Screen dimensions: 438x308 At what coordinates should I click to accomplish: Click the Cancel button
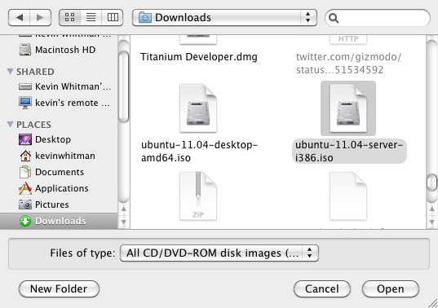(322, 289)
